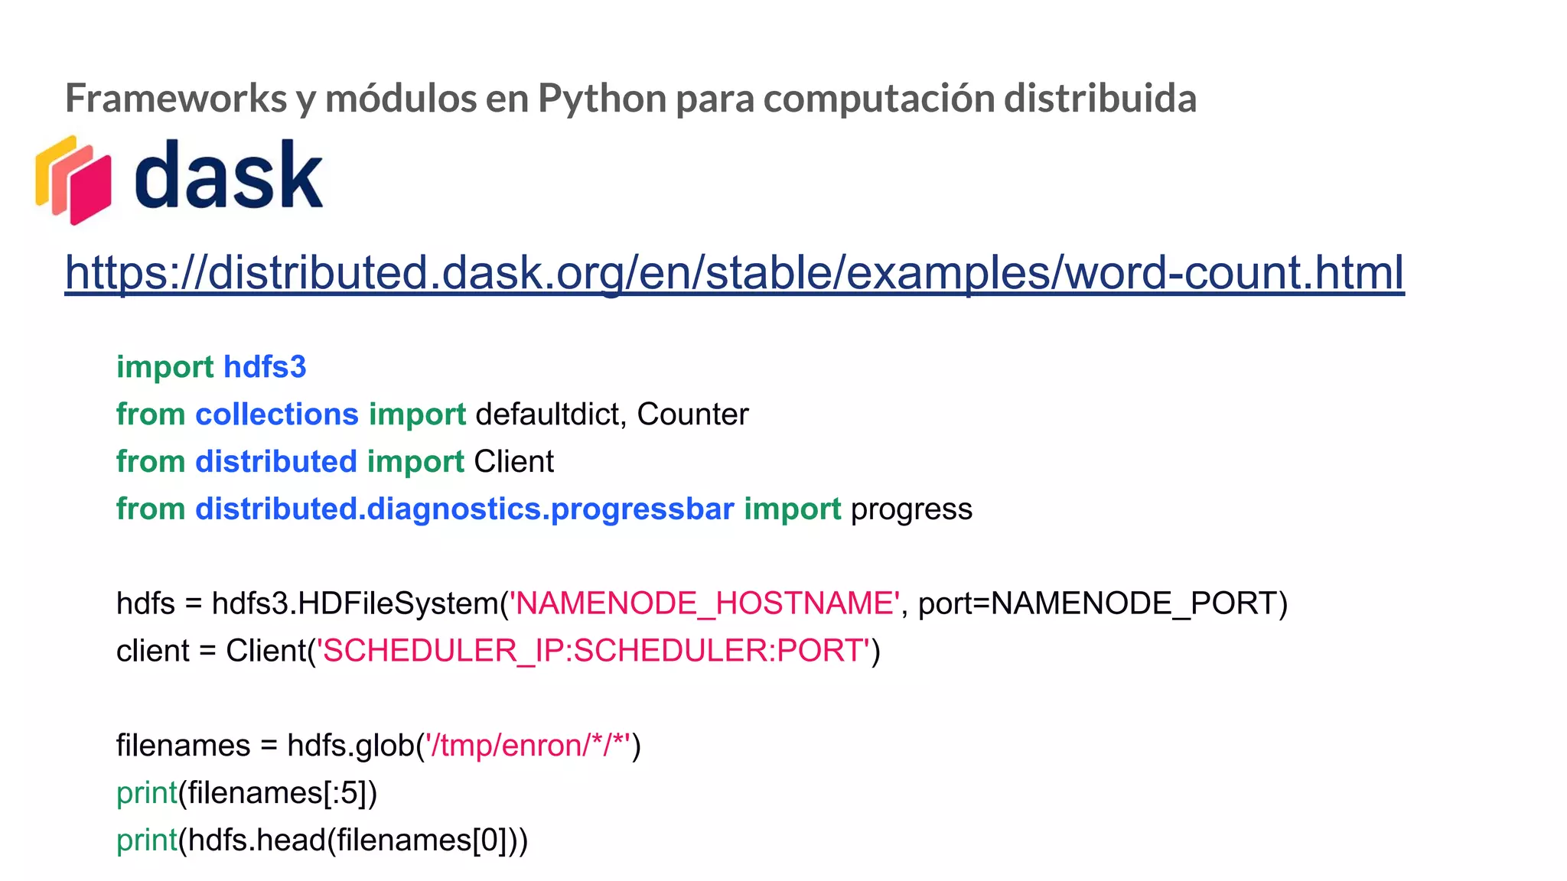Click the '/tmp/enron/*/*' glob string
The image size is (1567, 881).
pyautogui.click(x=529, y=746)
